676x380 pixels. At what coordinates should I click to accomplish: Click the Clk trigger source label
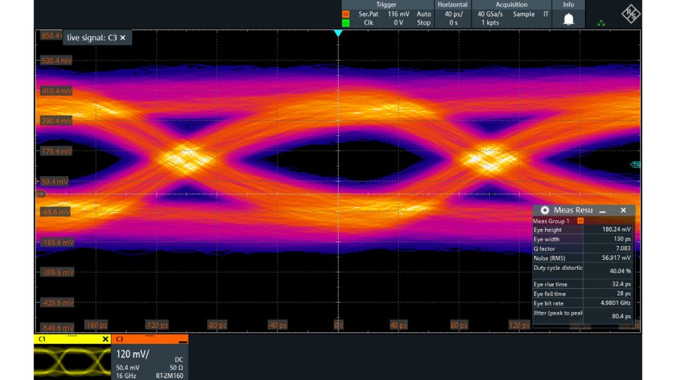(x=368, y=23)
